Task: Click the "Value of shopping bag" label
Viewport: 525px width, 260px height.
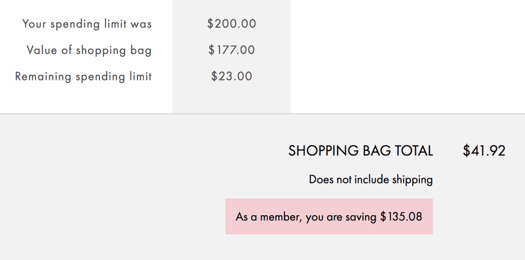Action: [x=89, y=50]
